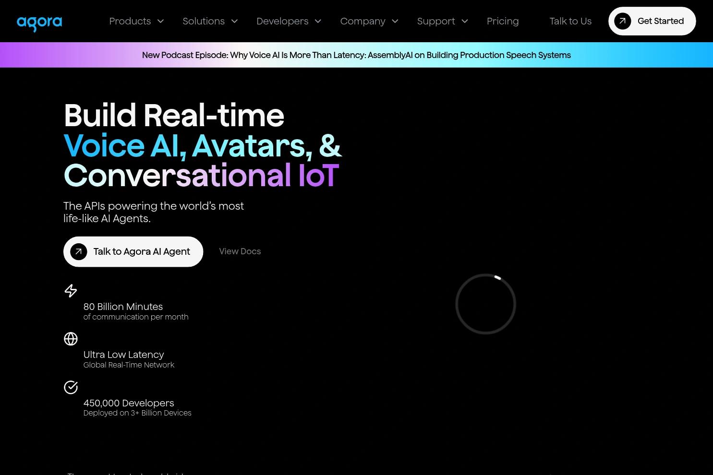Expand the Developers chevron
This screenshot has width=713, height=475.
[318, 21]
